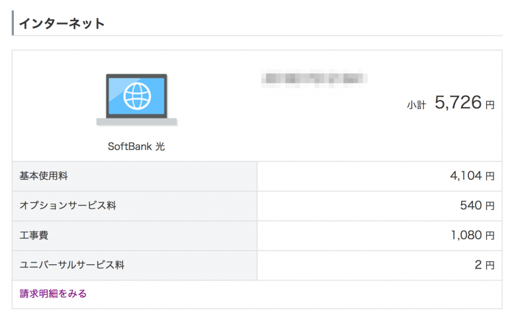Viewport: 508px width, 318px height.
Task: Click the オプションサービス料 row label
Action: pyautogui.click(x=67, y=206)
